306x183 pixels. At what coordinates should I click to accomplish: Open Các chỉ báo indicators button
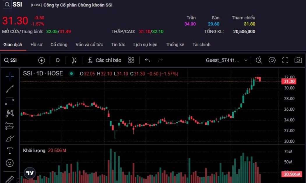coord(104,60)
